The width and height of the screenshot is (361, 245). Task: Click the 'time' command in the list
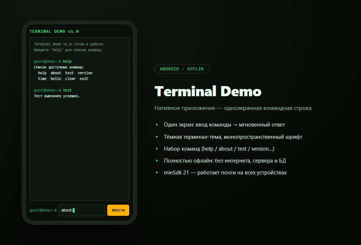click(42, 79)
